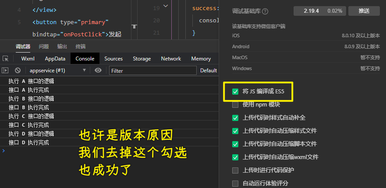Click line number 20 in the gutter

pos(156,21)
